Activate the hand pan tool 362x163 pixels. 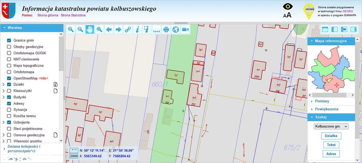[90, 29]
